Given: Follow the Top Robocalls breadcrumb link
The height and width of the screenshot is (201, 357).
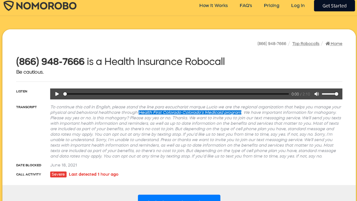Looking at the screenshot, I should pyautogui.click(x=306, y=43).
